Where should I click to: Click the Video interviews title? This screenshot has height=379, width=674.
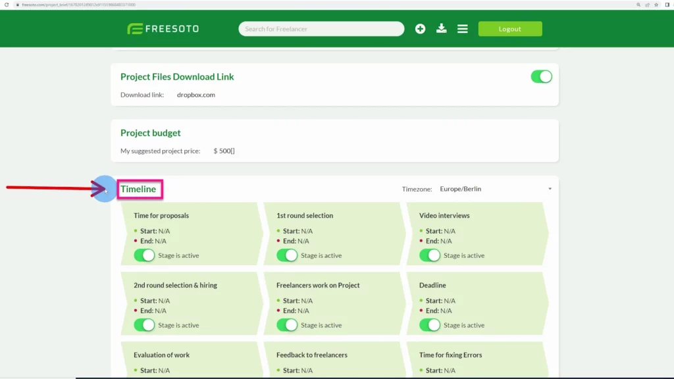pos(444,215)
